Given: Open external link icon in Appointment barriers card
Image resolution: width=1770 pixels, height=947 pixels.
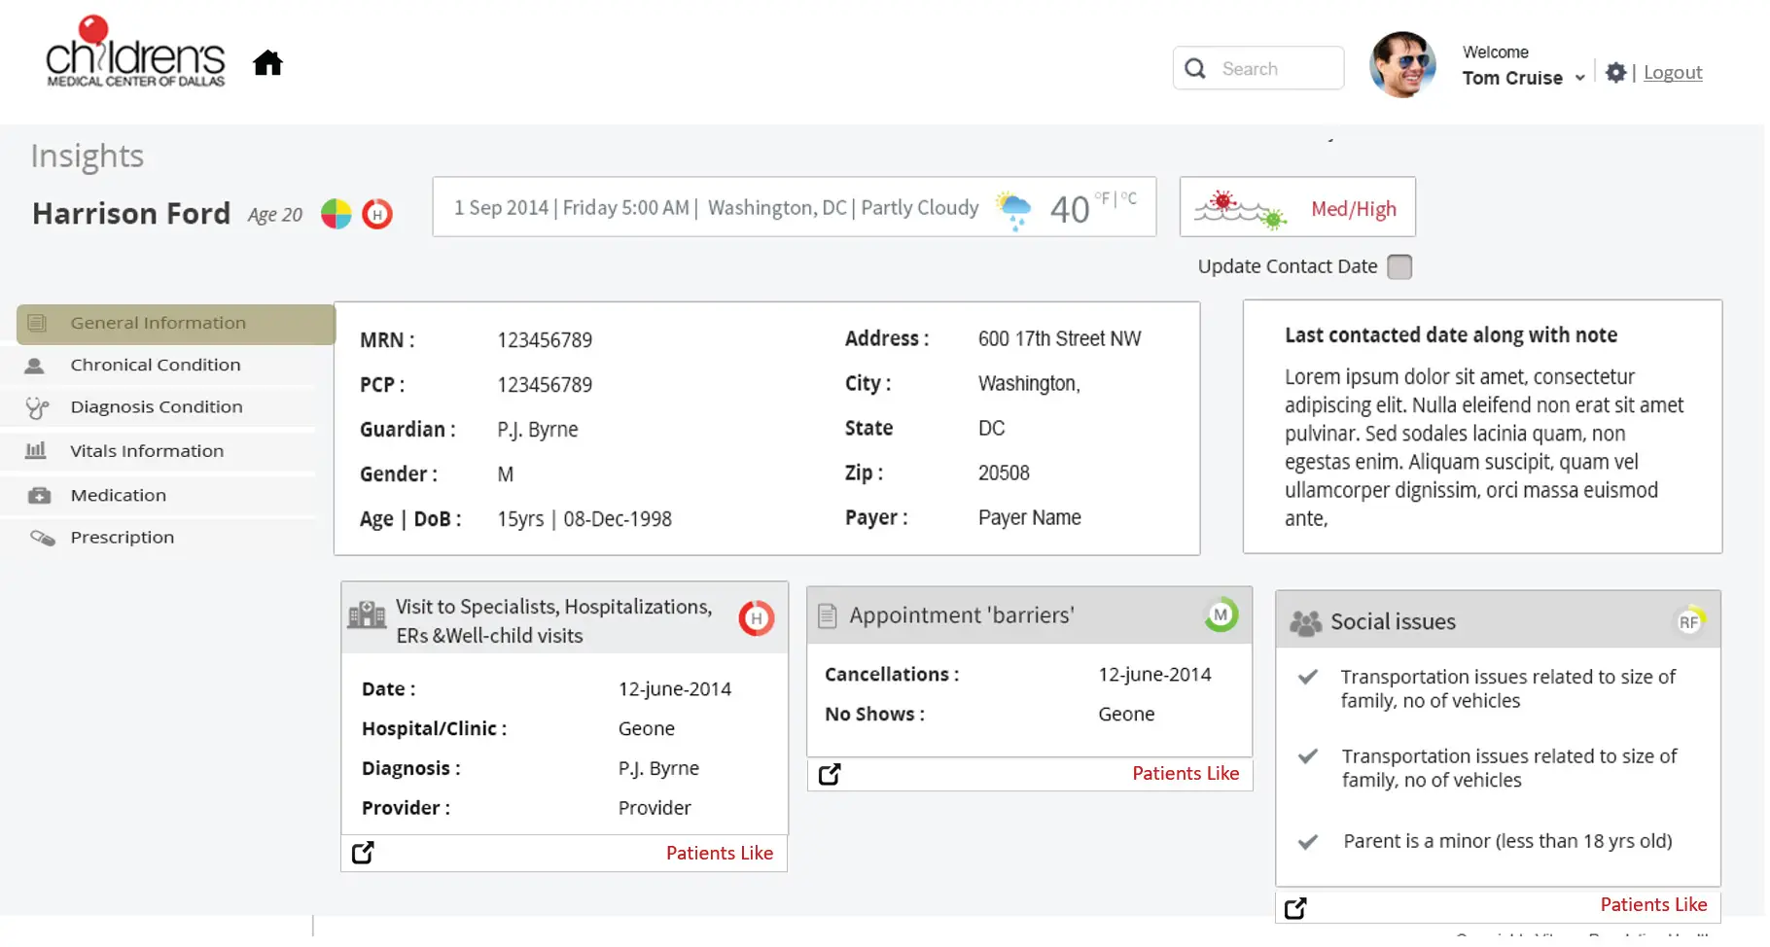Looking at the screenshot, I should [x=830, y=775].
